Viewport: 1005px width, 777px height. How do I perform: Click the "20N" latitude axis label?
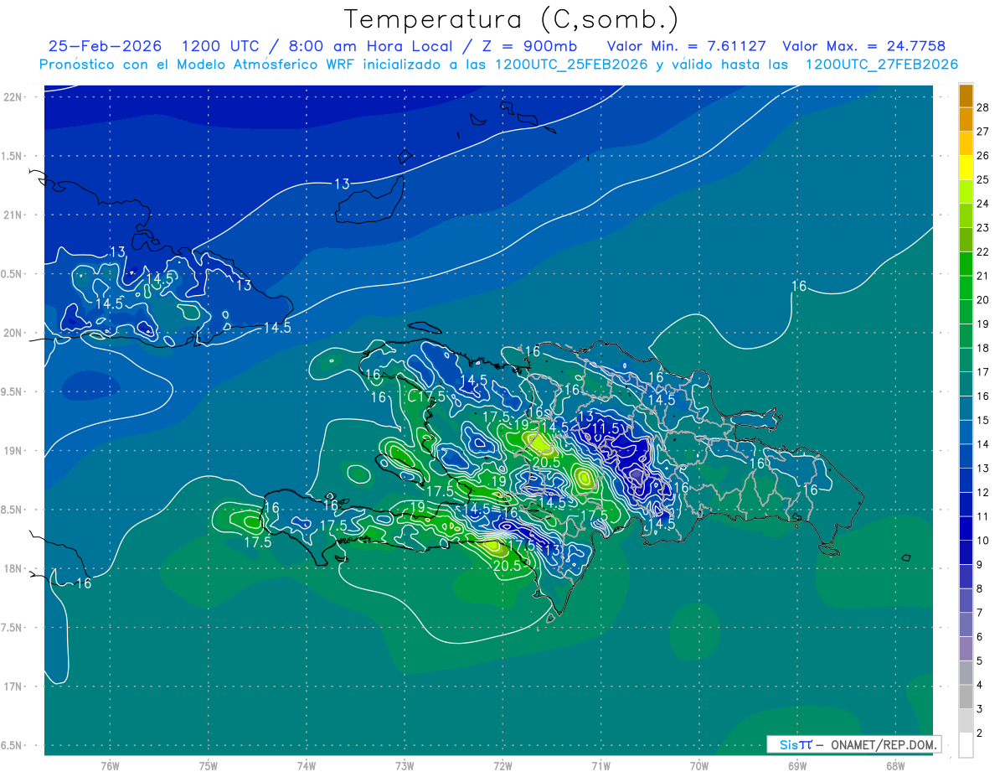pos(13,333)
